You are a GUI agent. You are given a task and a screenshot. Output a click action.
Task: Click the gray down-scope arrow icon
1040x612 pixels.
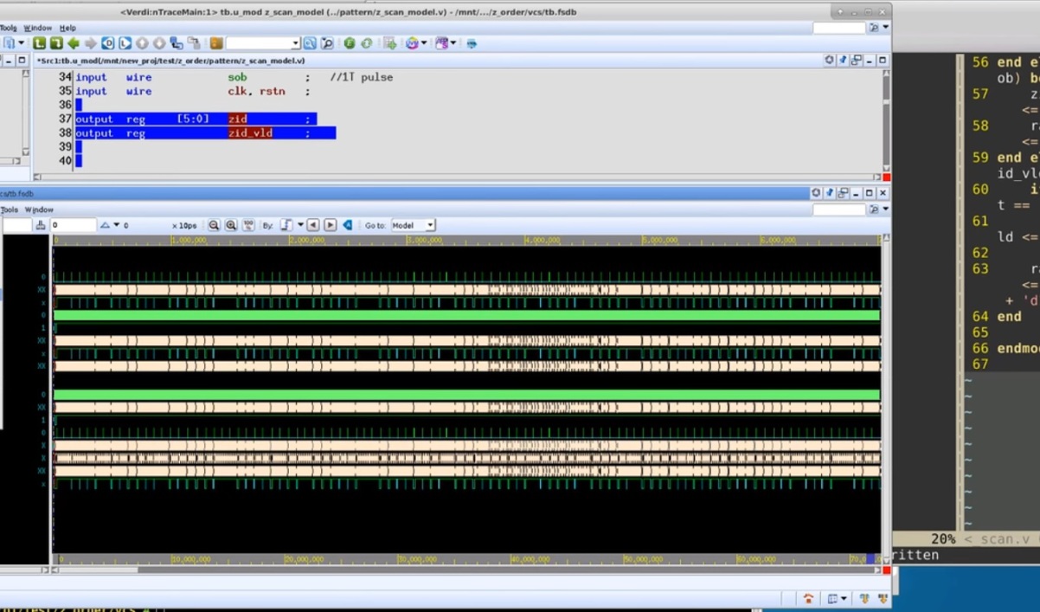(159, 43)
